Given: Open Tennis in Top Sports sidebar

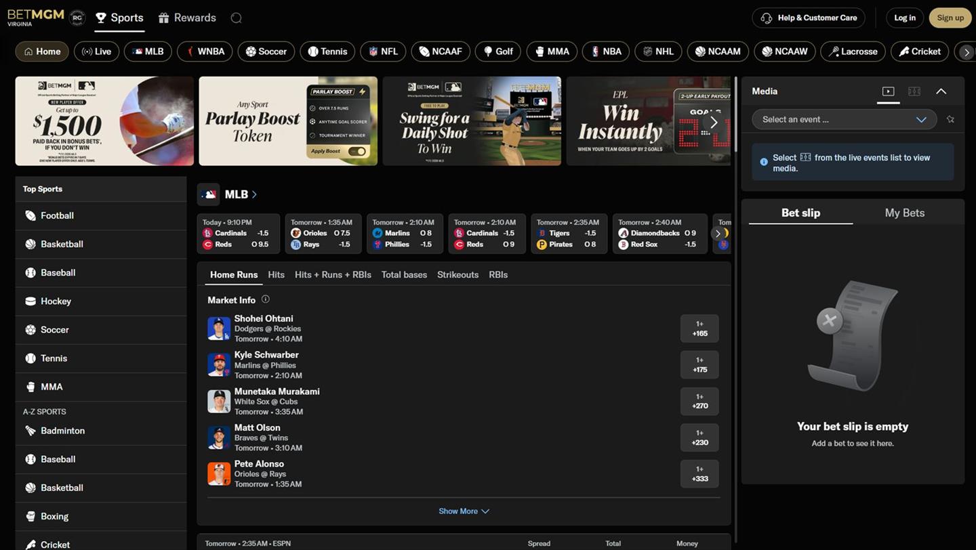Looking at the screenshot, I should coord(101,358).
